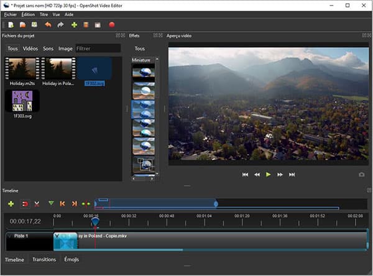Click the Filtrer search field

[98, 48]
